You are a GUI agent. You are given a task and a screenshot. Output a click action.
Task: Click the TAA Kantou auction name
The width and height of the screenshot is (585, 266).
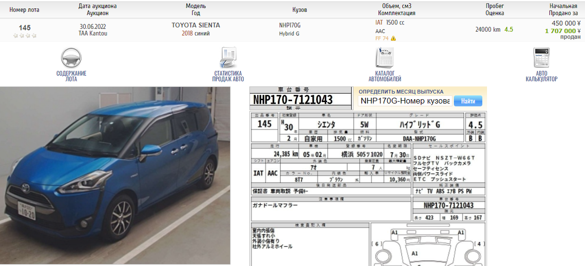point(93,34)
